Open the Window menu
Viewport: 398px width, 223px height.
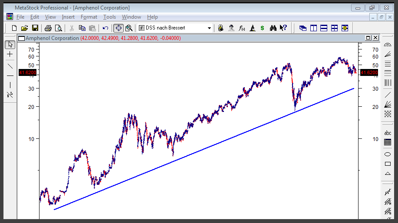tap(131, 17)
